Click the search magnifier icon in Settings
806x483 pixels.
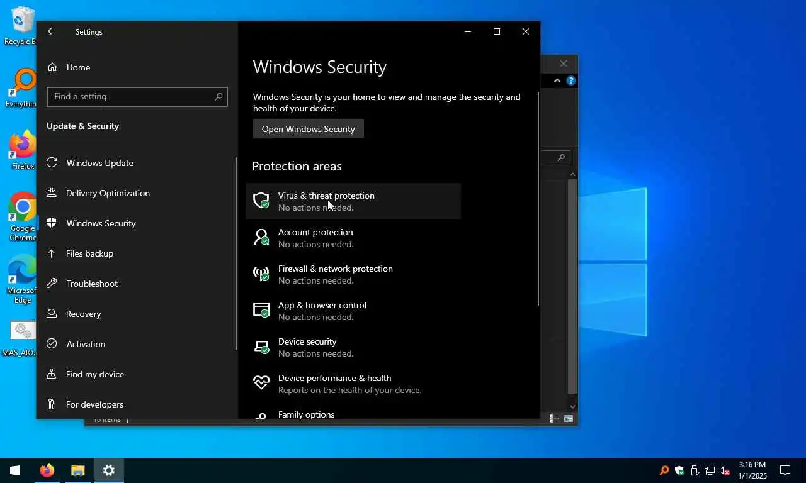[219, 96]
